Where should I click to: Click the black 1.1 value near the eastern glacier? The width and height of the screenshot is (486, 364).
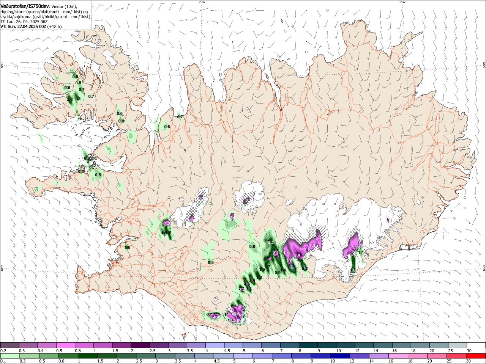coord(361,252)
